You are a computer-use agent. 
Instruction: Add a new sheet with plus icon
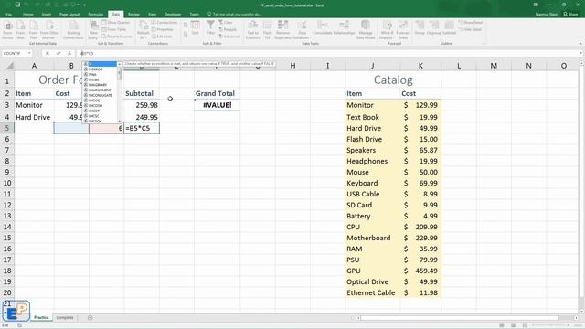[x=90, y=318]
